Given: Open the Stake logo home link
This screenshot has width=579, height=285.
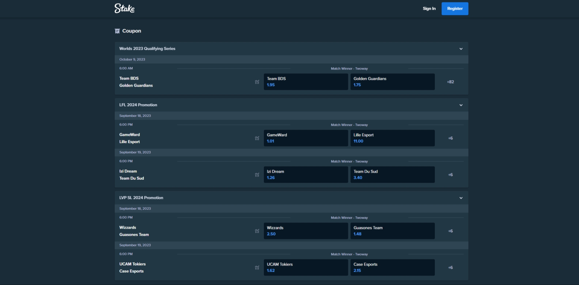Looking at the screenshot, I should pyautogui.click(x=124, y=8).
